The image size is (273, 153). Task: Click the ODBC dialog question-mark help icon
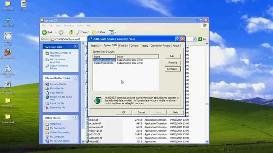177,39
